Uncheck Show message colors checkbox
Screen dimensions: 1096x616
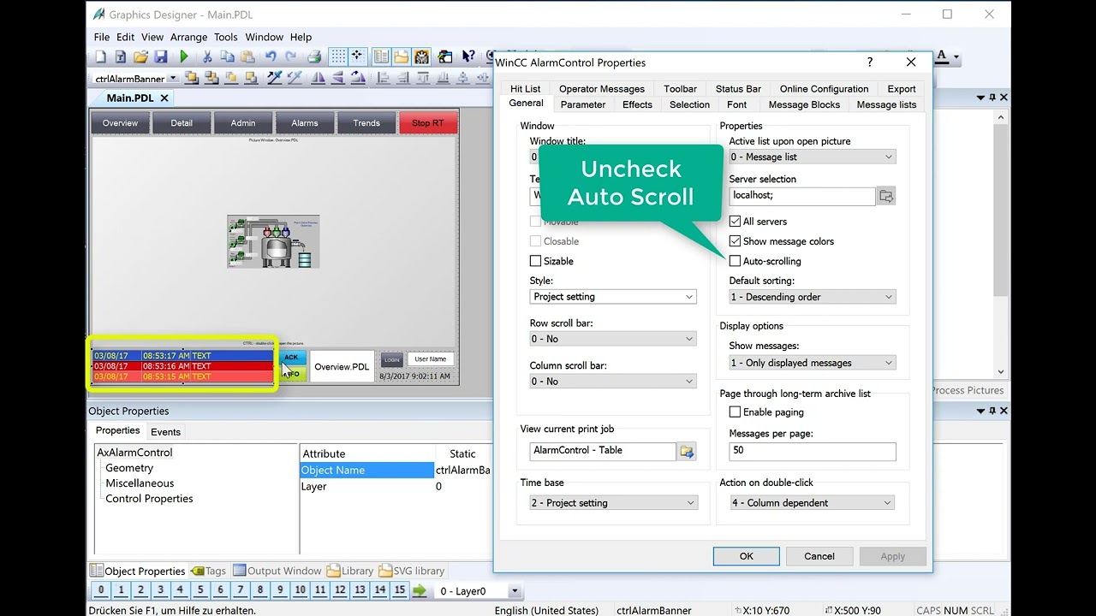click(735, 241)
